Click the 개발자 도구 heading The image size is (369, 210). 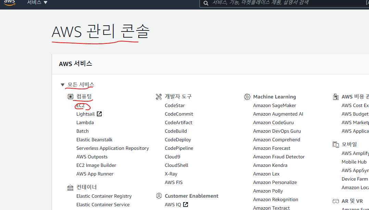(178, 97)
